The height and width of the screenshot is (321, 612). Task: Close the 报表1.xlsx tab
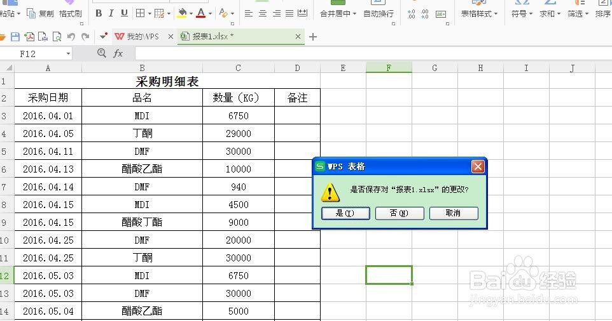point(298,37)
